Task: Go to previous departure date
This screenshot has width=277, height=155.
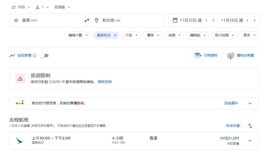Action: click(x=206, y=20)
